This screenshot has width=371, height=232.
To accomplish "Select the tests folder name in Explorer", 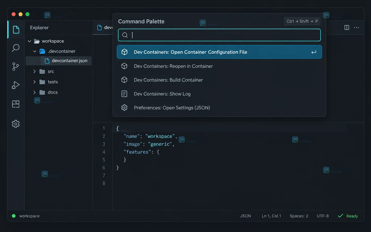I will (53, 82).
